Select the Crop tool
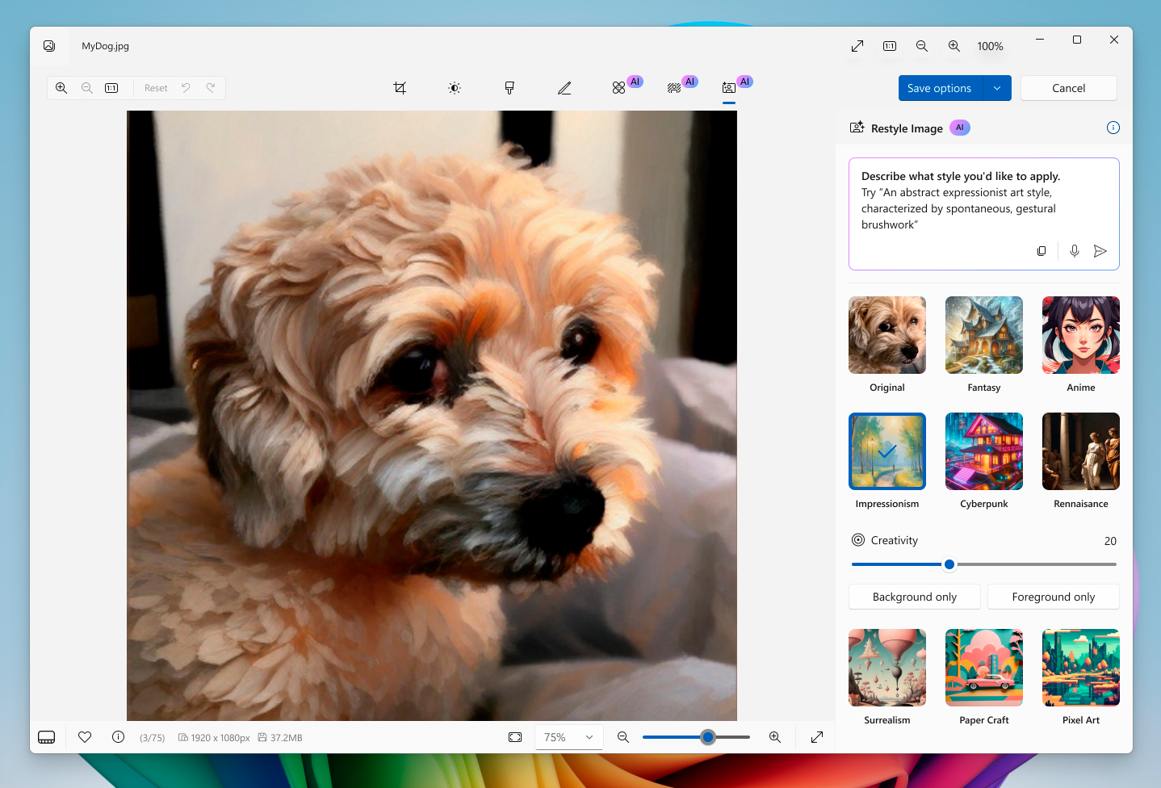 pos(400,88)
